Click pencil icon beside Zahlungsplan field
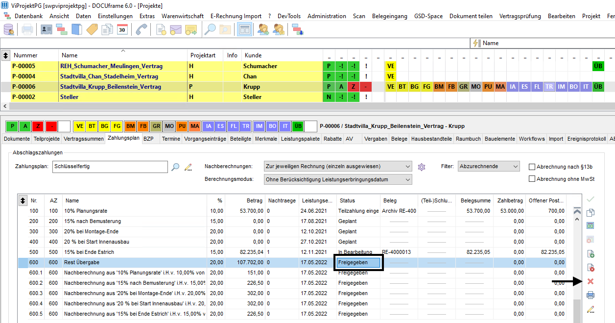 coord(188,167)
